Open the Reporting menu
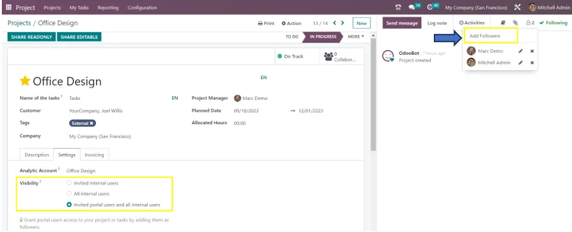The width and height of the screenshot is (572, 232). click(x=108, y=8)
